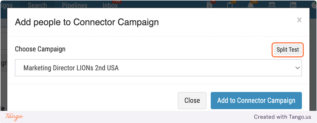Open the Marketing Director LIONs 2nd USA dropdown

[x=158, y=68]
